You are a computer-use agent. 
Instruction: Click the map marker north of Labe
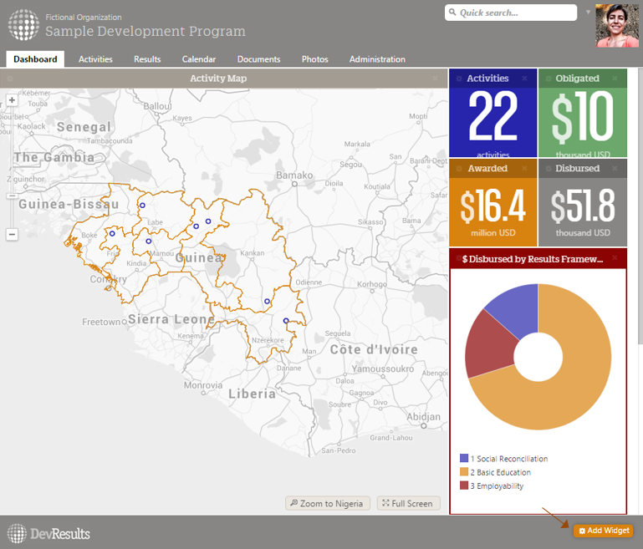[142, 206]
